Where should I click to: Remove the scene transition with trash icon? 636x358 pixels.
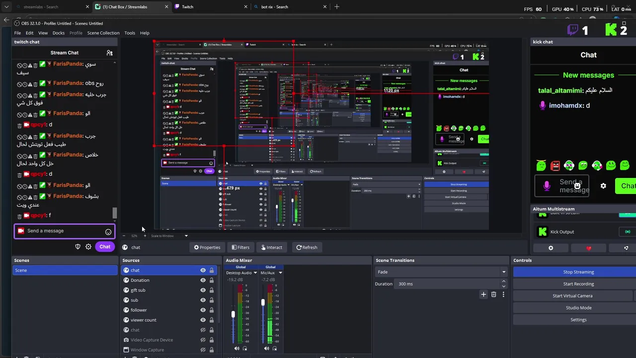coord(493,294)
